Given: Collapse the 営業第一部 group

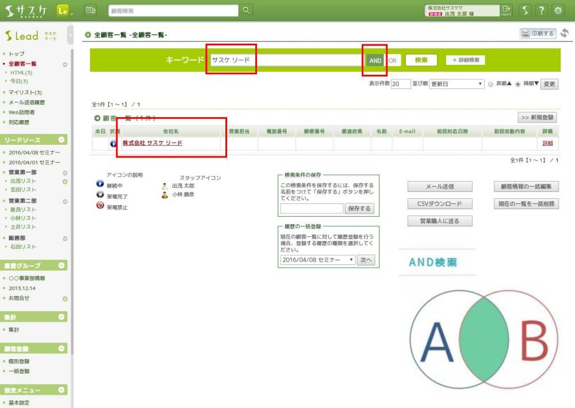Looking at the screenshot, I should click(x=65, y=173).
